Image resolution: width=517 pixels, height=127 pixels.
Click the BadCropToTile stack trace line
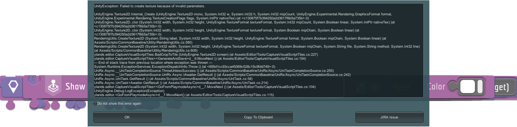click(206, 55)
